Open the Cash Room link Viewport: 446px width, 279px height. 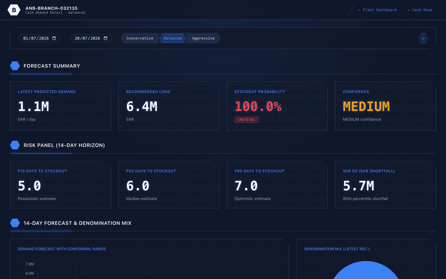tap(420, 10)
